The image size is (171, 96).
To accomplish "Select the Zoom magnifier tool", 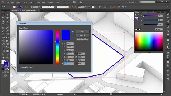I will (x=7, y=57).
